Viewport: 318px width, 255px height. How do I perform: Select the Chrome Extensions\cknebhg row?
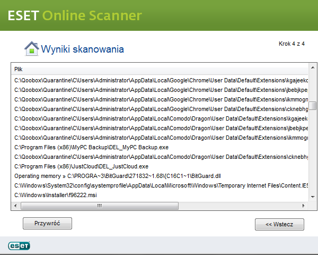point(160,109)
